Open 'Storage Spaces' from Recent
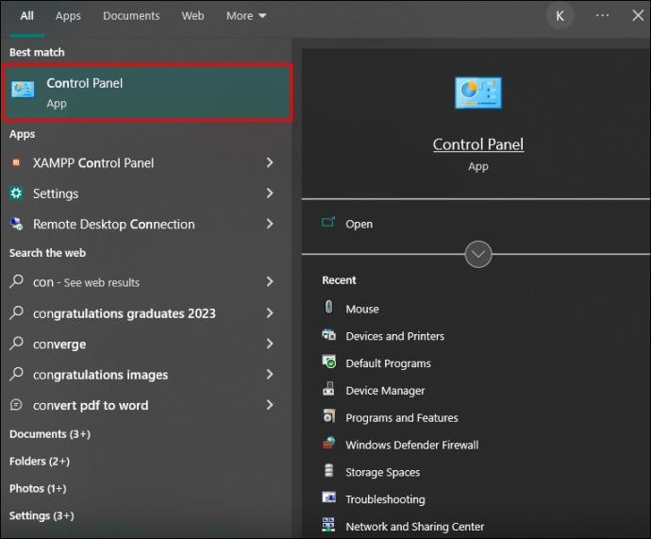The width and height of the screenshot is (651, 539). pos(382,472)
